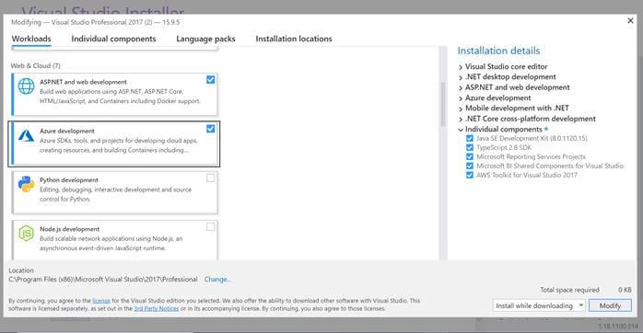Uncheck Microsoft BI Shared Components checkbox
Image resolution: width=643 pixels, height=333 pixels.
pos(470,166)
